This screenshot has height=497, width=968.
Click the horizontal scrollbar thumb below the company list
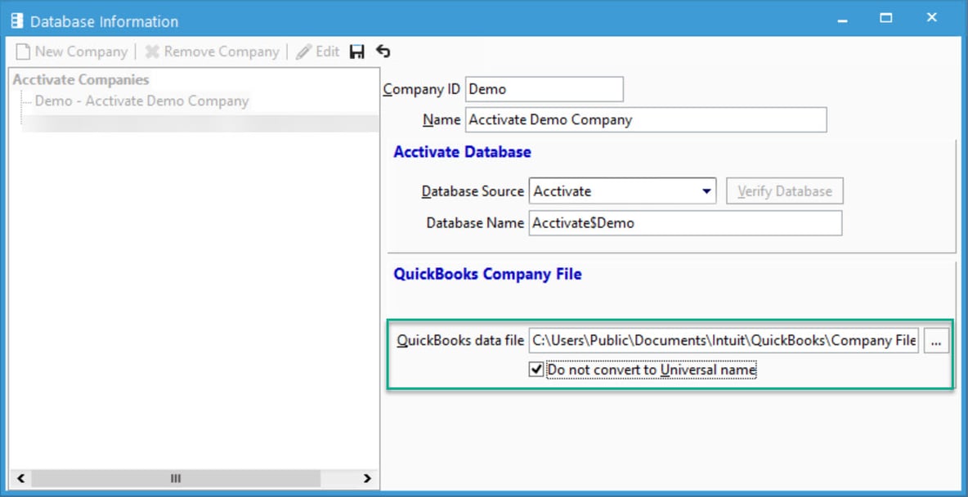[174, 477]
